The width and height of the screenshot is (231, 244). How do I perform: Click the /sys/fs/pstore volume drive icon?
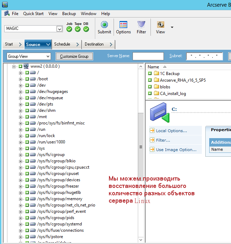coord(33,237)
